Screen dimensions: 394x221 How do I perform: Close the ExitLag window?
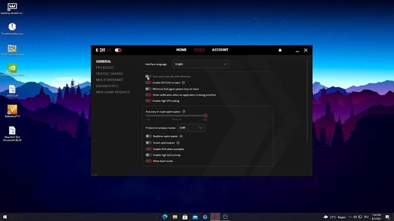[x=306, y=50]
